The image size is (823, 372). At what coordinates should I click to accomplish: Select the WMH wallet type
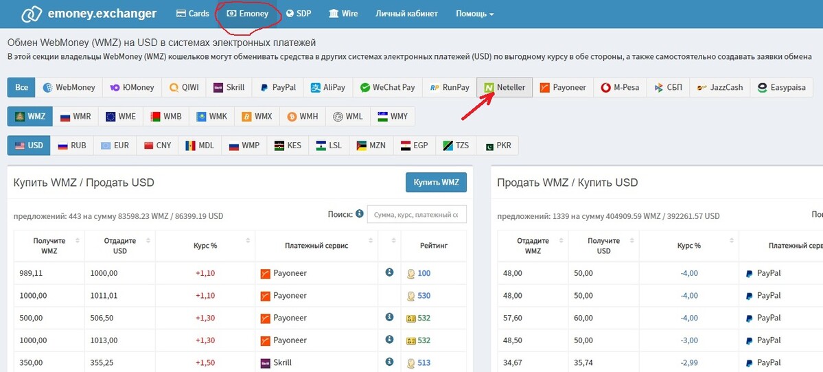pyautogui.click(x=302, y=117)
